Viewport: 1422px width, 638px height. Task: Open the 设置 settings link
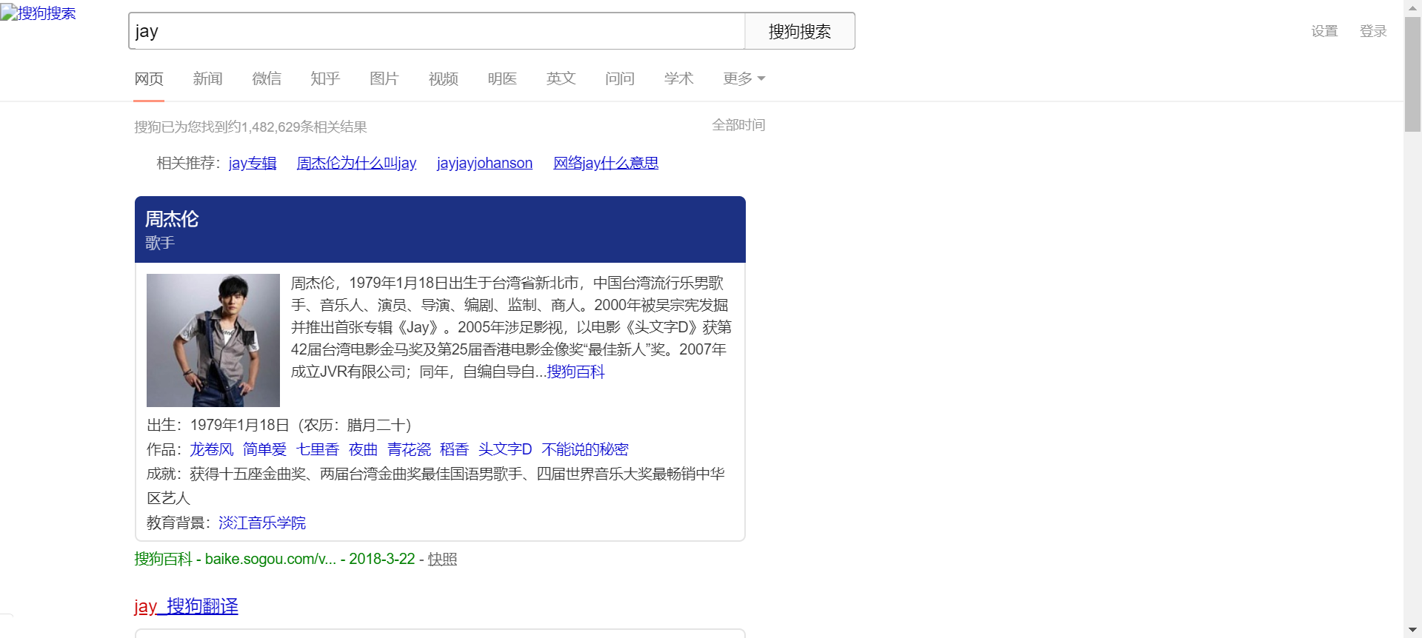[1324, 31]
